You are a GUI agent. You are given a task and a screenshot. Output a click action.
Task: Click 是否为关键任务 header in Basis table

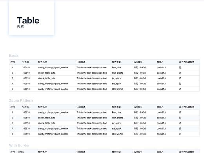[x=187, y=62]
